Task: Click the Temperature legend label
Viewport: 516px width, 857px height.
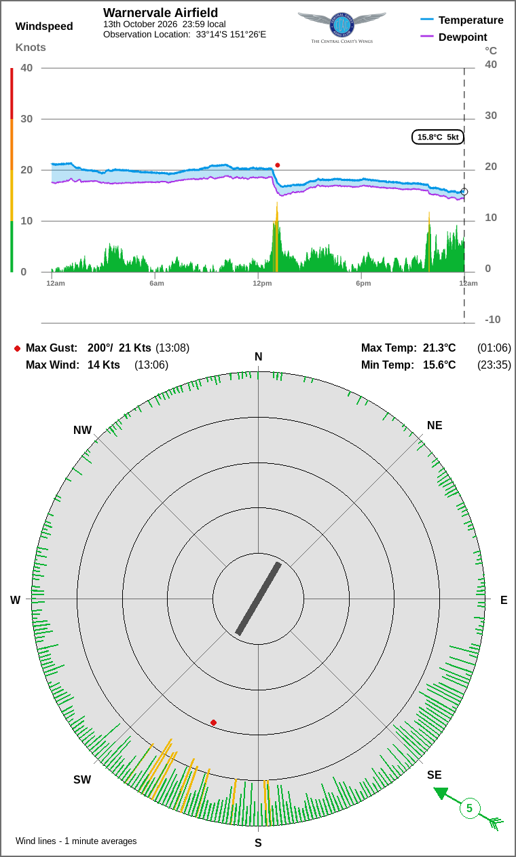Action: (471, 20)
